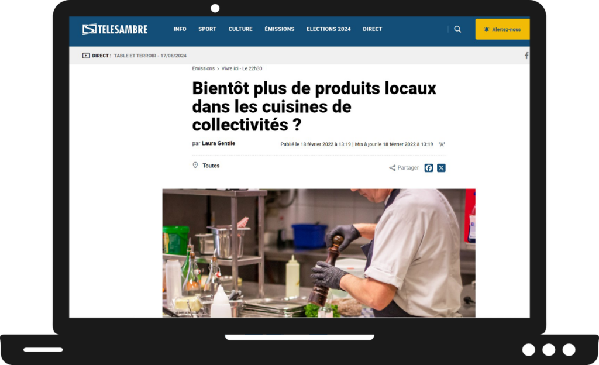Screen dimensions: 599x365
Task: Click the Partager share icon
Action: (x=393, y=168)
